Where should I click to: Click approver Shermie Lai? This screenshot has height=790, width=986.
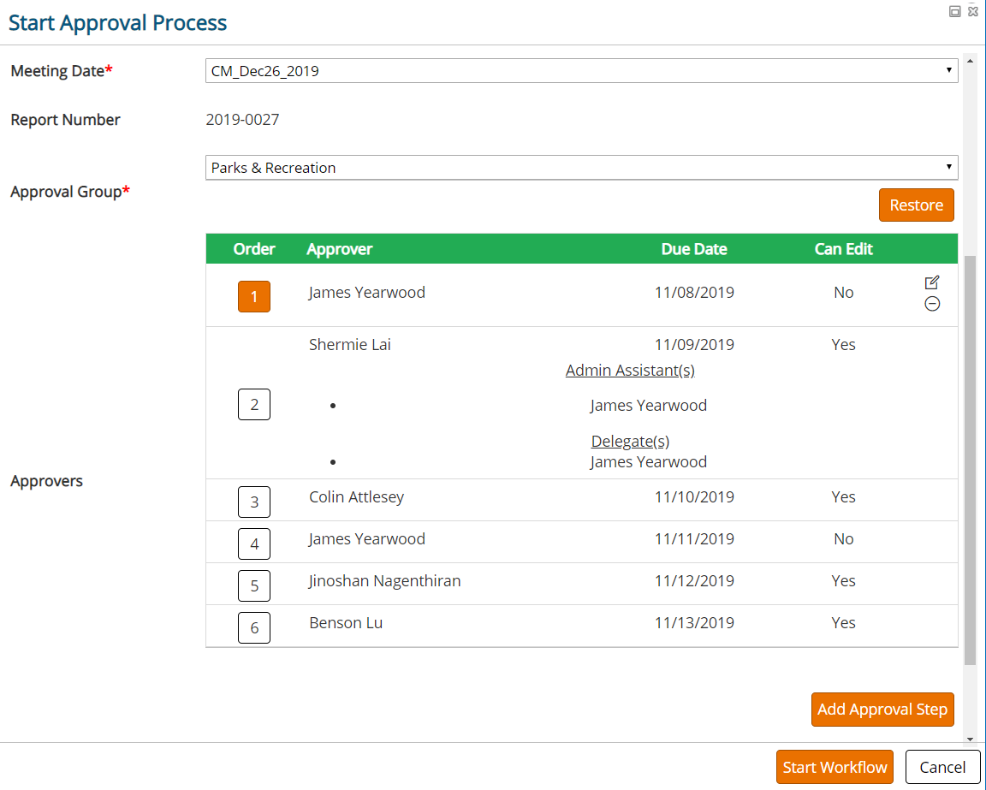point(349,345)
